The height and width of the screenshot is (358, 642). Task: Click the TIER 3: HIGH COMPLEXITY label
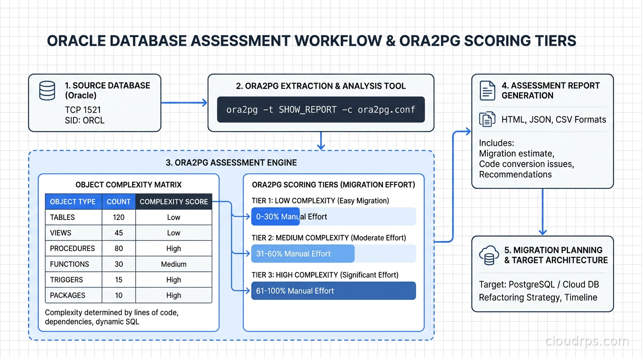(x=325, y=275)
